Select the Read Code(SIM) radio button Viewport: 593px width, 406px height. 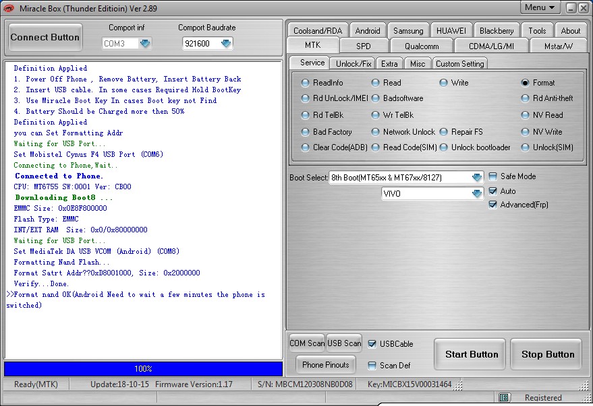pos(375,147)
